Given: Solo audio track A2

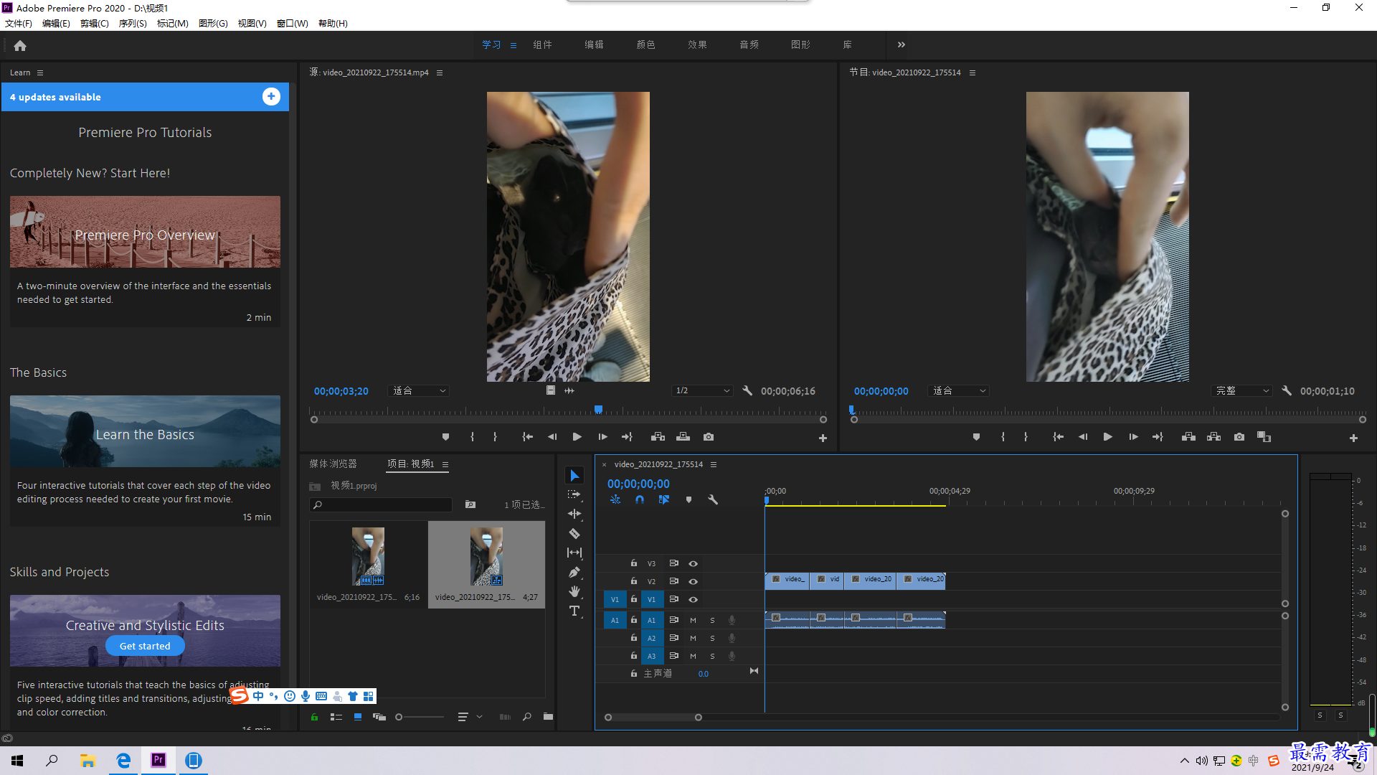Looking at the screenshot, I should tap(712, 639).
